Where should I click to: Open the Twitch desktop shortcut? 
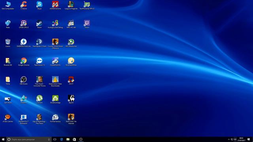pos(87,24)
